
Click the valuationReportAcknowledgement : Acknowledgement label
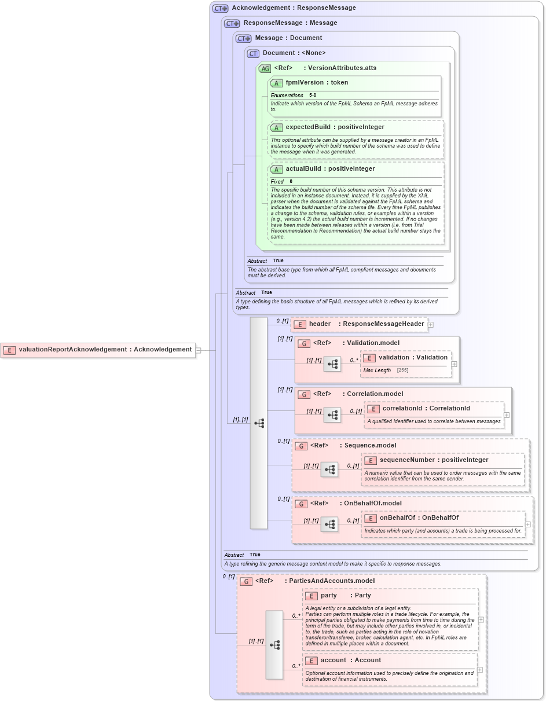105,350
